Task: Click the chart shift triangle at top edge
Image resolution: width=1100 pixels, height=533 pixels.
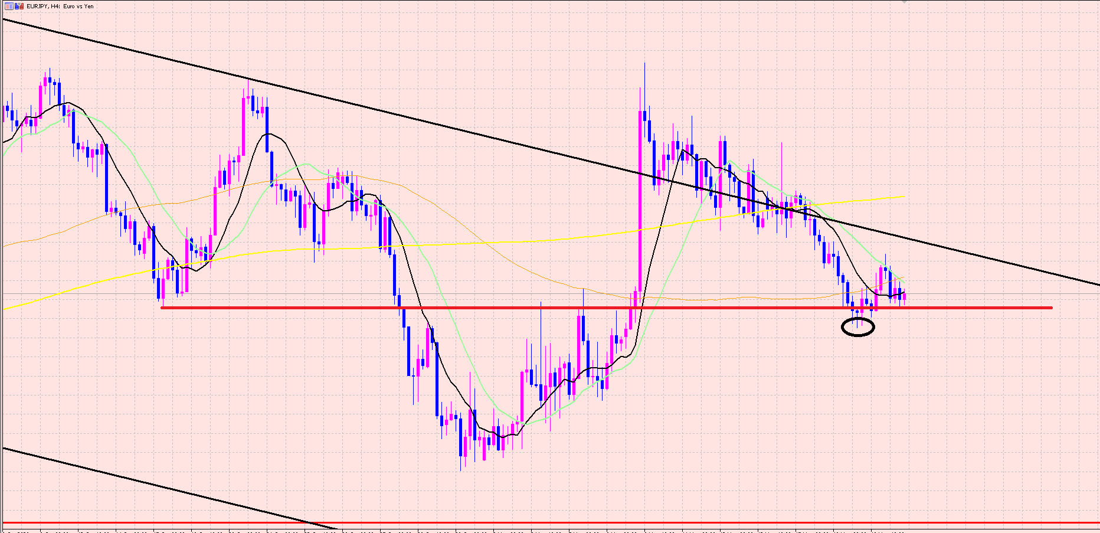Action: pos(903,2)
